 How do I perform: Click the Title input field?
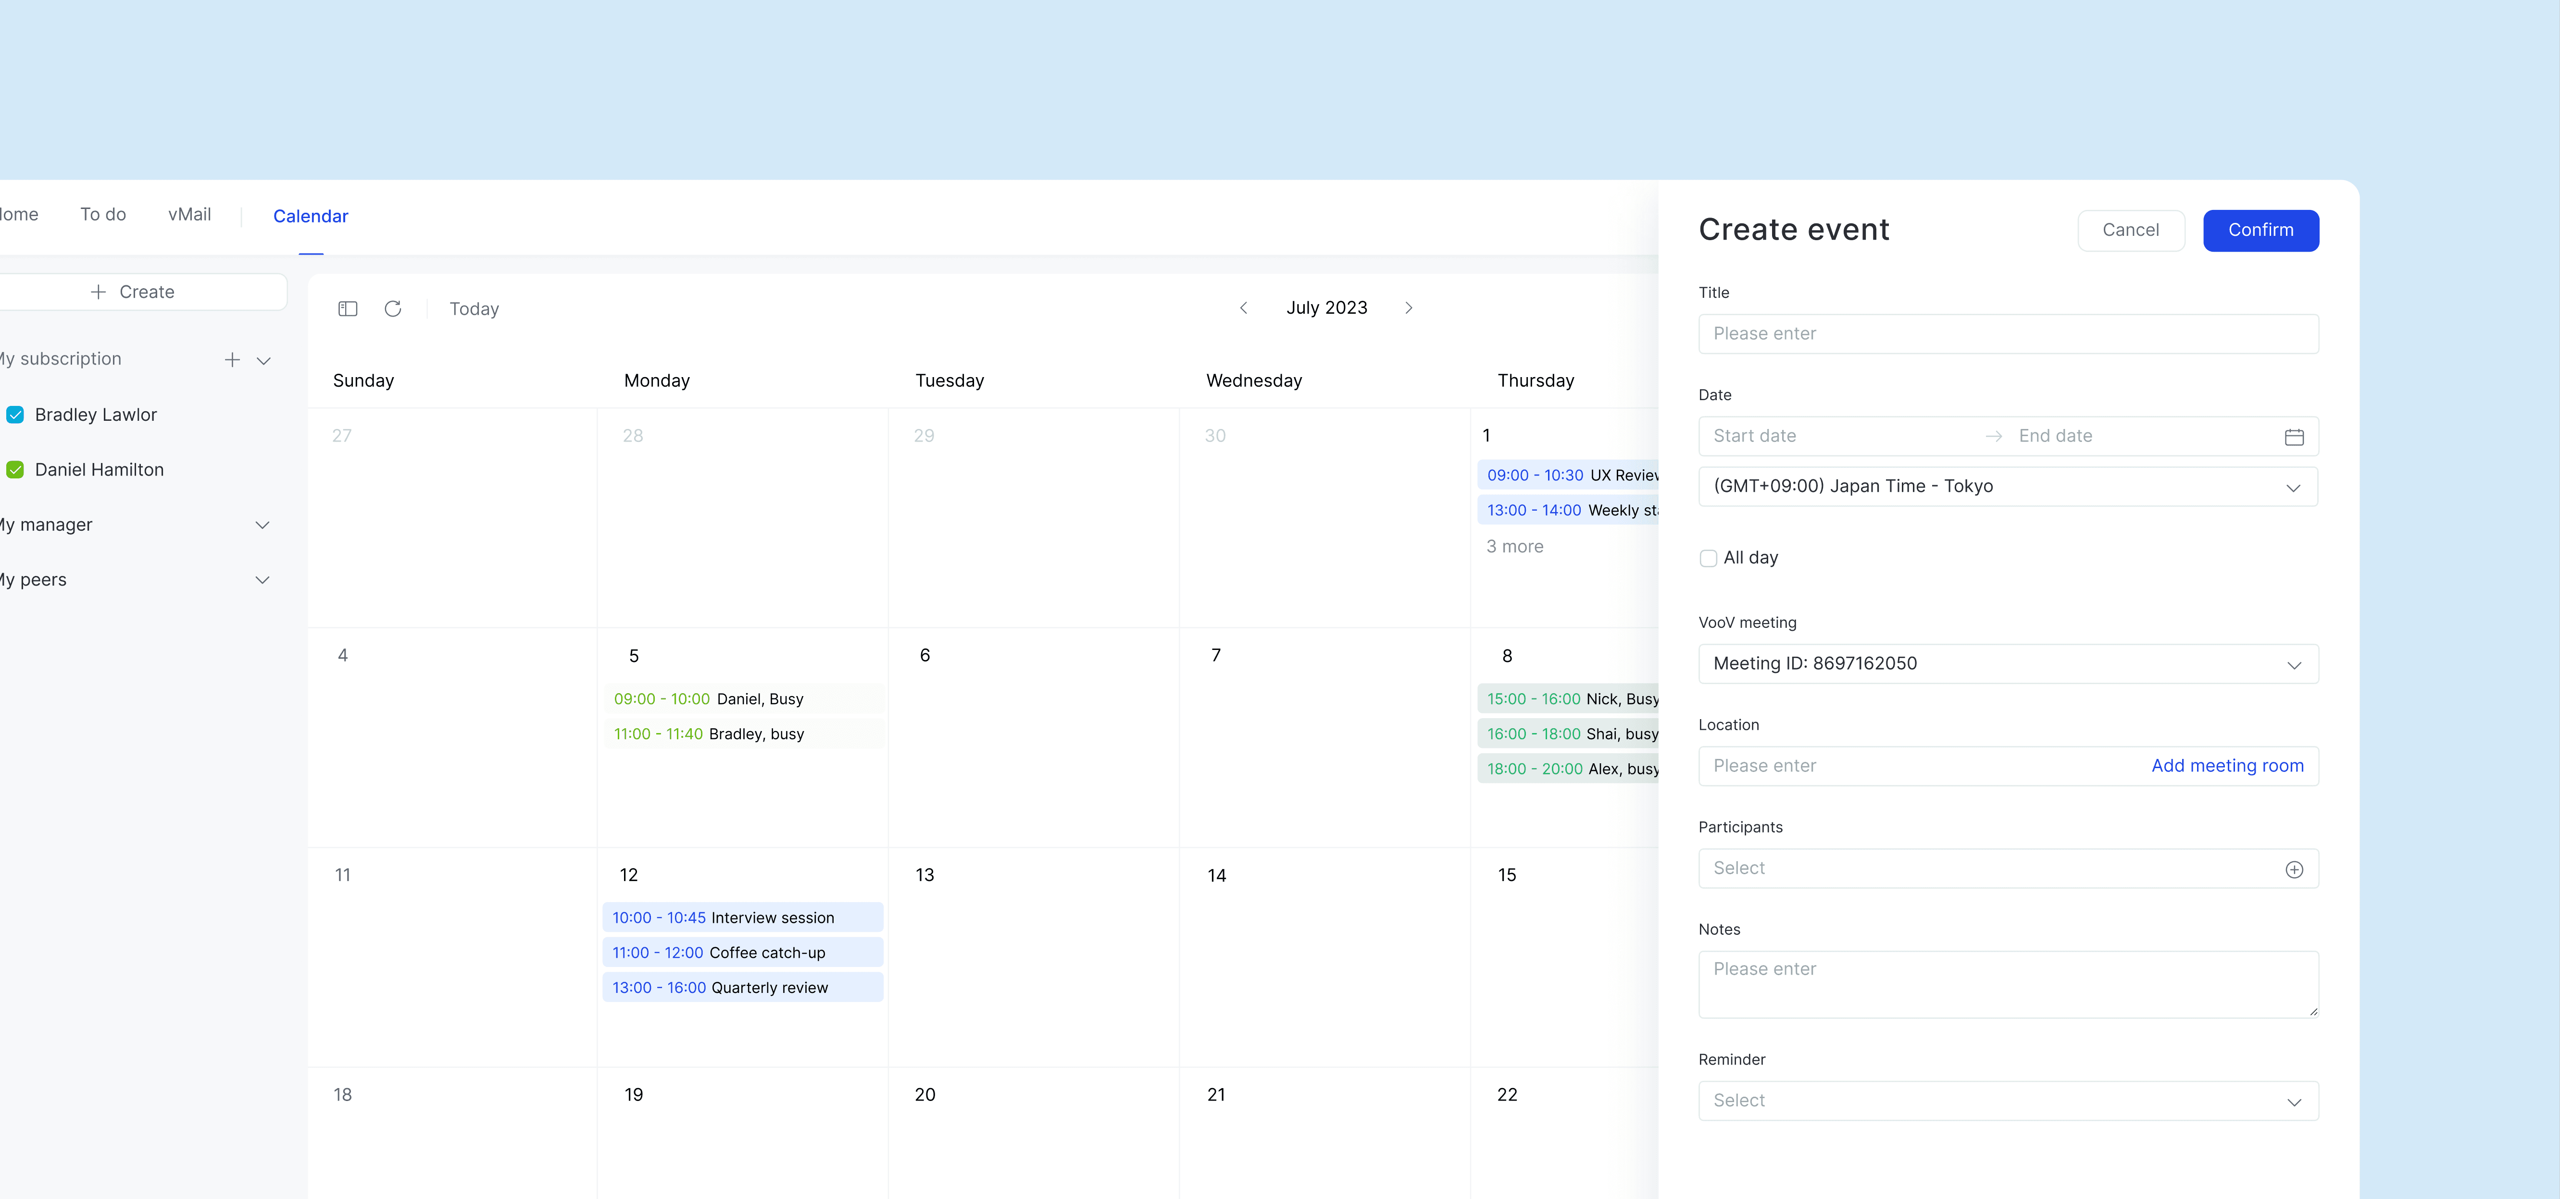tap(2008, 334)
